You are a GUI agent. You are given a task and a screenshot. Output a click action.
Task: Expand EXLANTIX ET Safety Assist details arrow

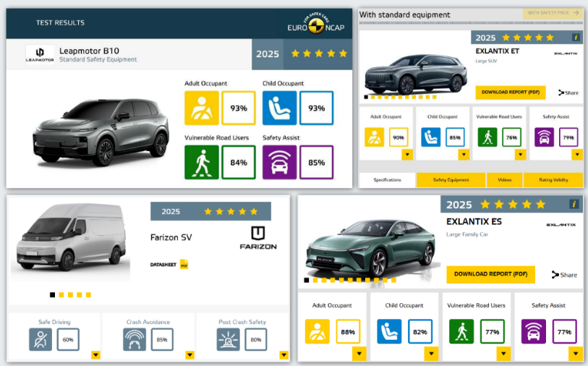(x=577, y=155)
